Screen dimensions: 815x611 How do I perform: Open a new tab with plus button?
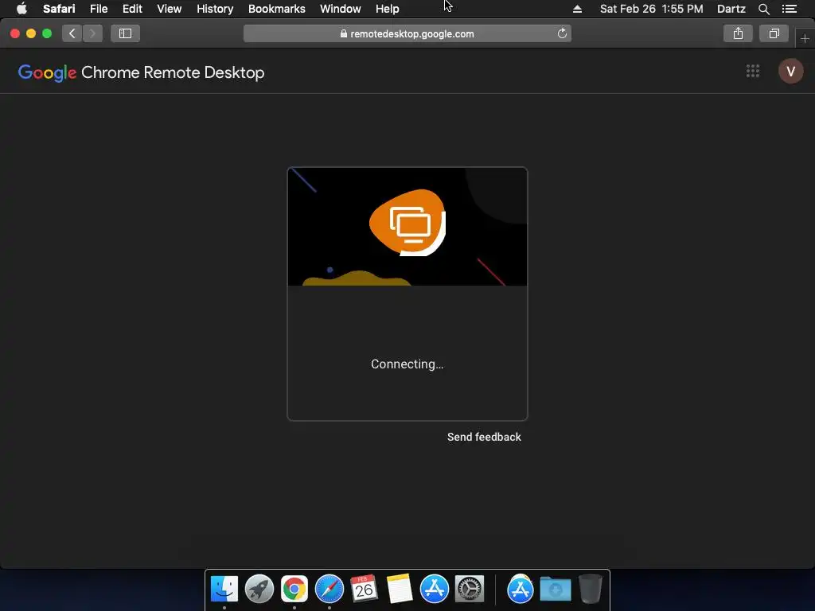(x=805, y=38)
